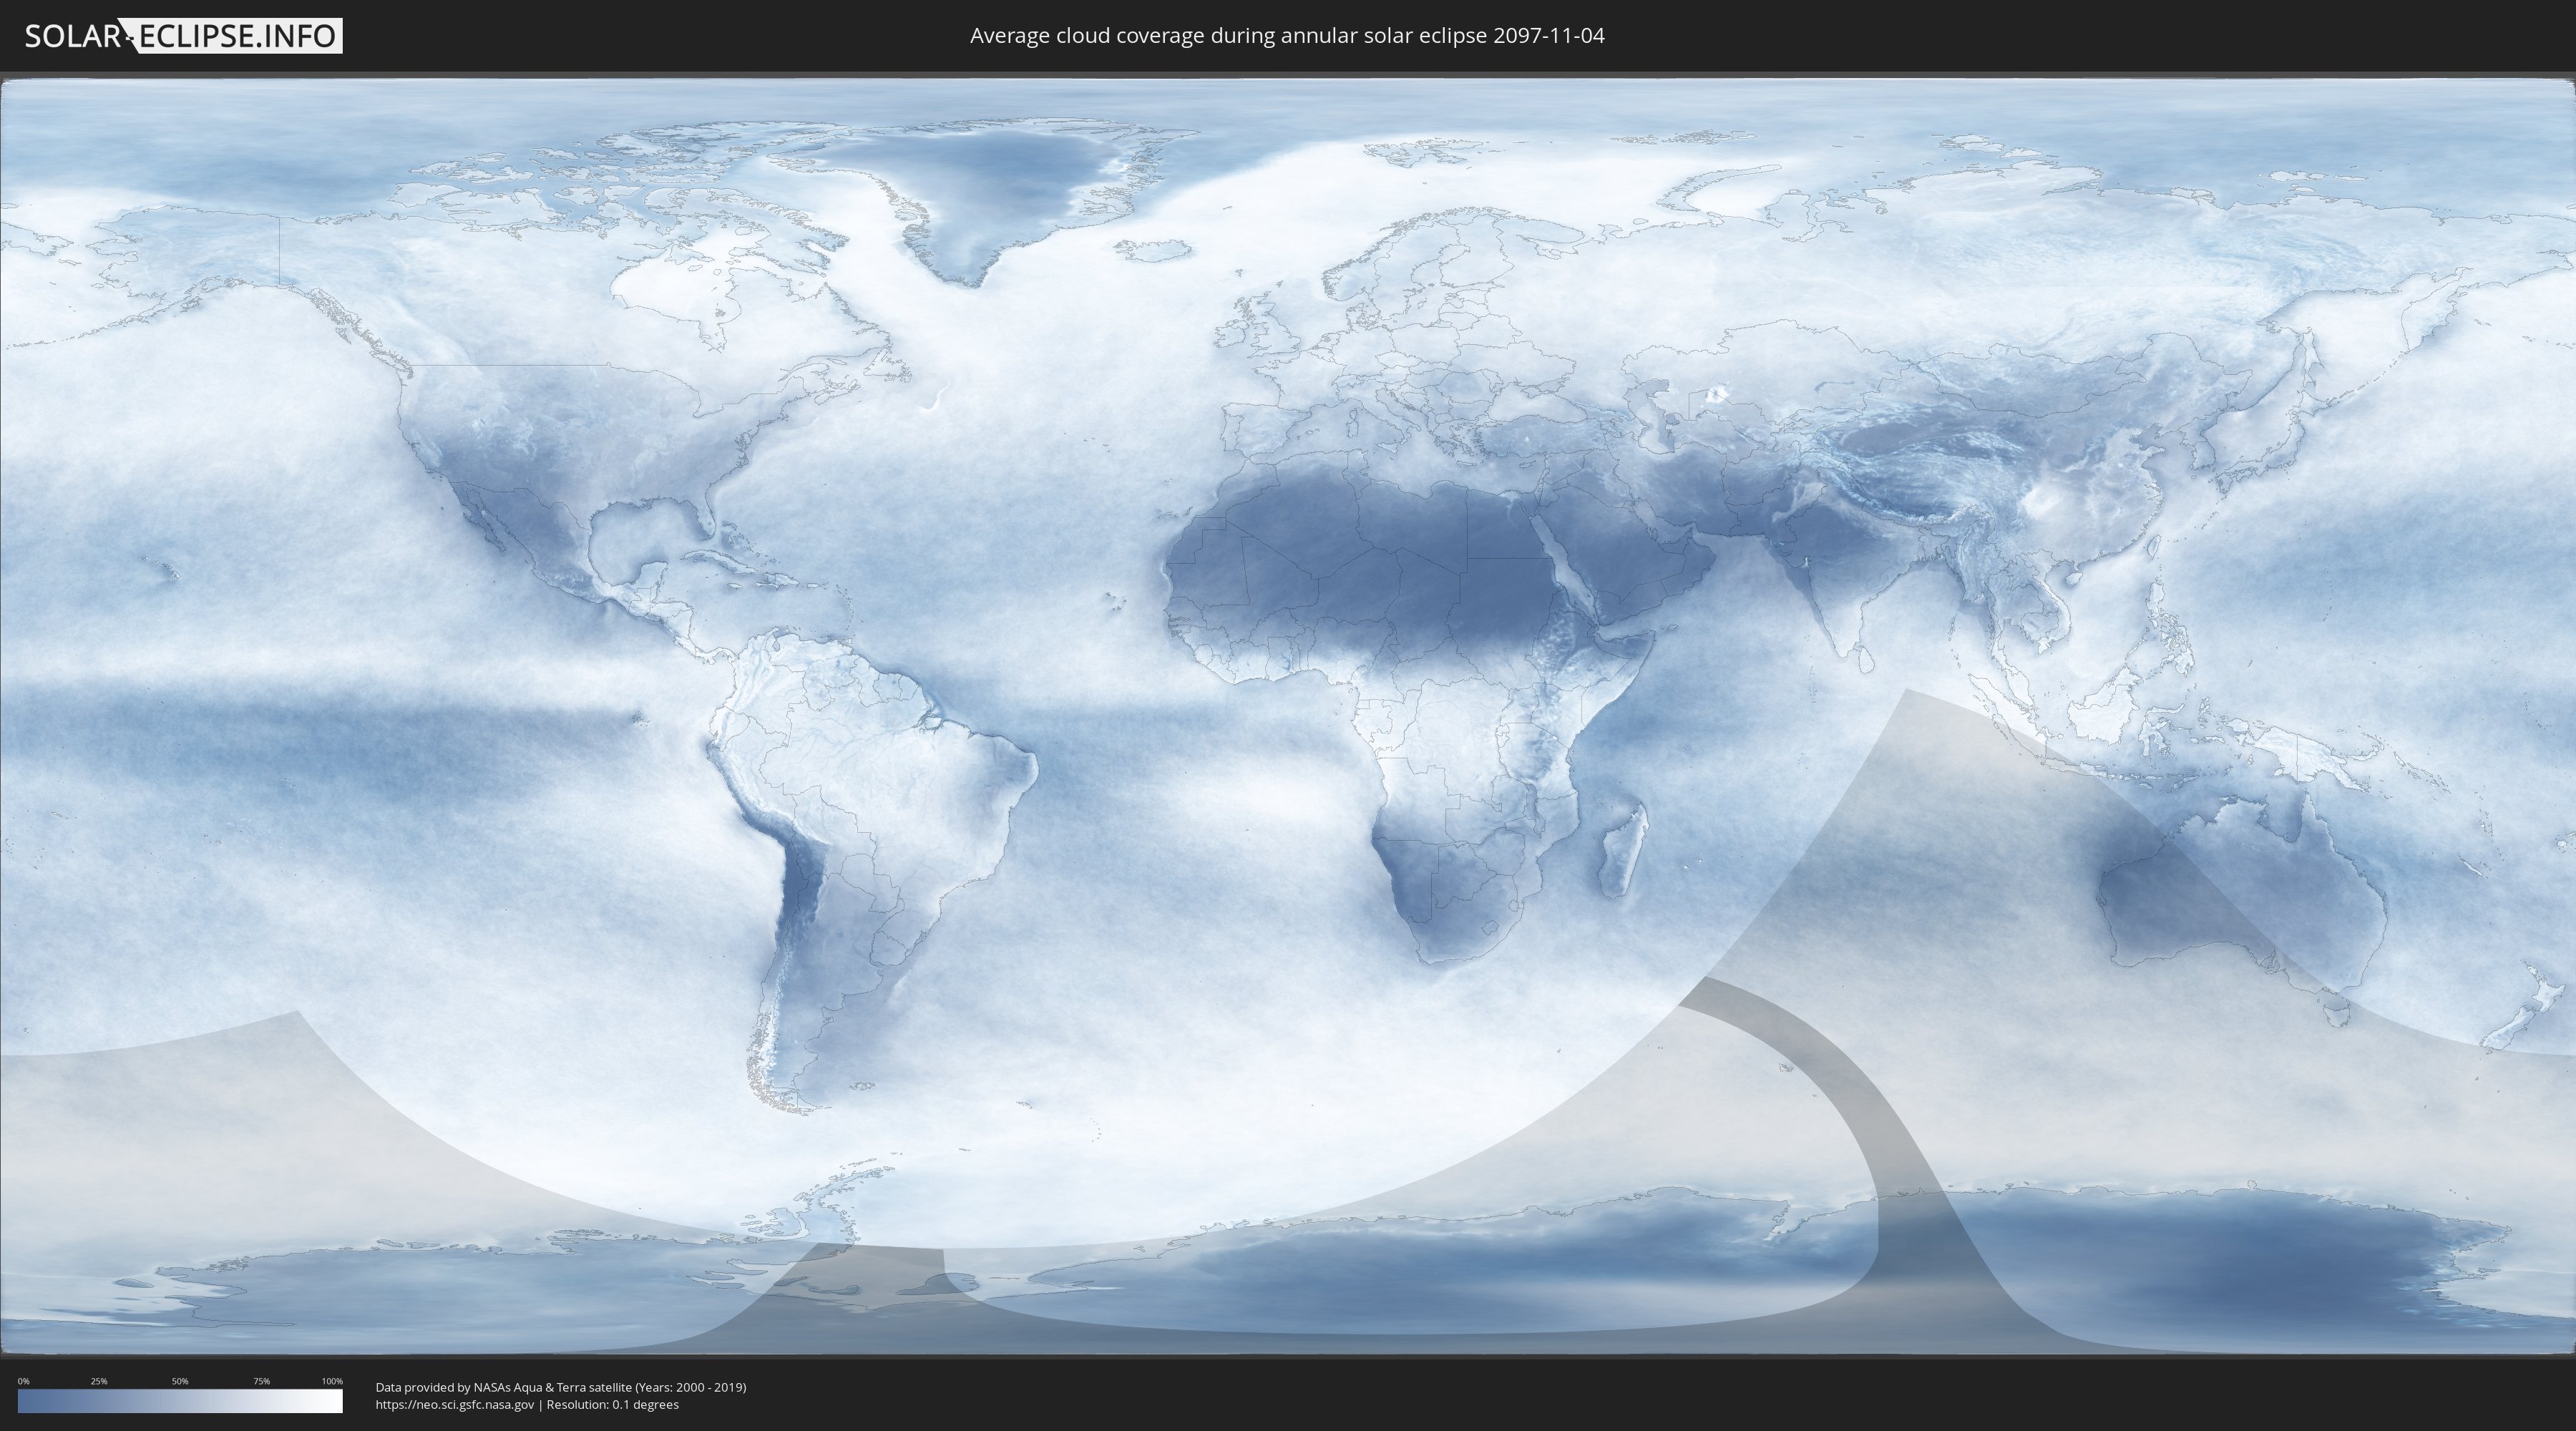
Task: Click the 50% legend label
Action: (180, 1381)
